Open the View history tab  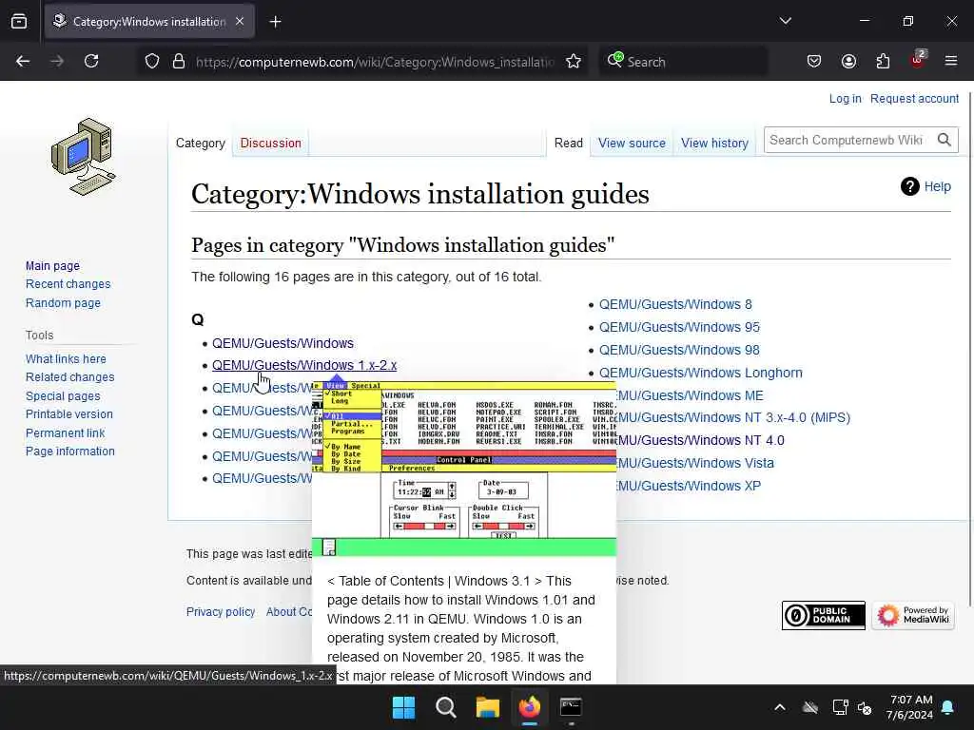point(714,144)
